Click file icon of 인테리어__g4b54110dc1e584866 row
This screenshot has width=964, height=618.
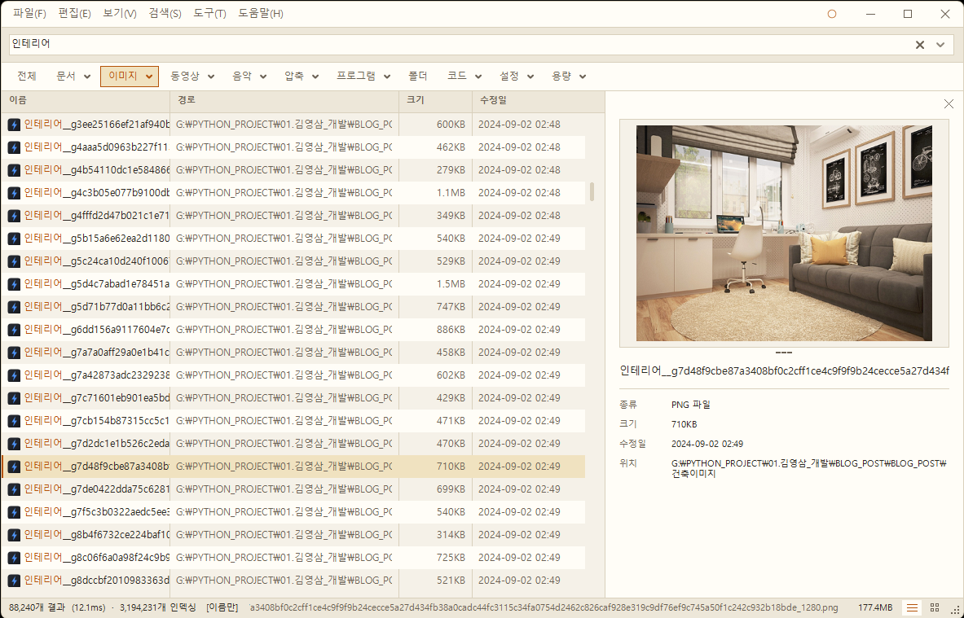pyautogui.click(x=14, y=170)
